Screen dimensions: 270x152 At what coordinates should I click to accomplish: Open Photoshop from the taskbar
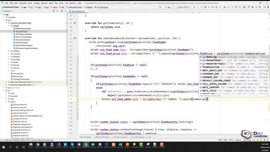point(107,144)
